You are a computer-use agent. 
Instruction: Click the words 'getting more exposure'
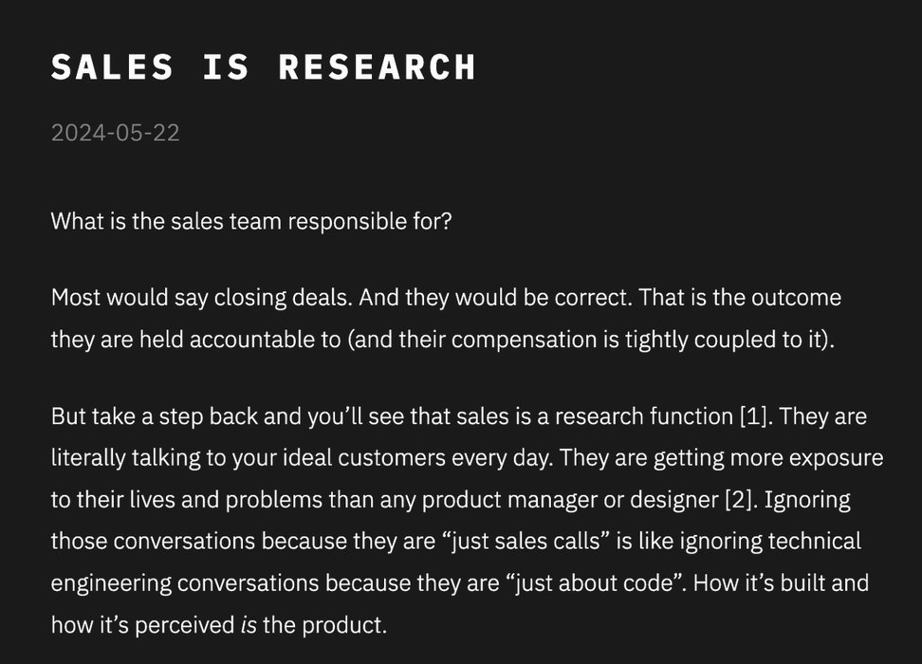click(768, 458)
